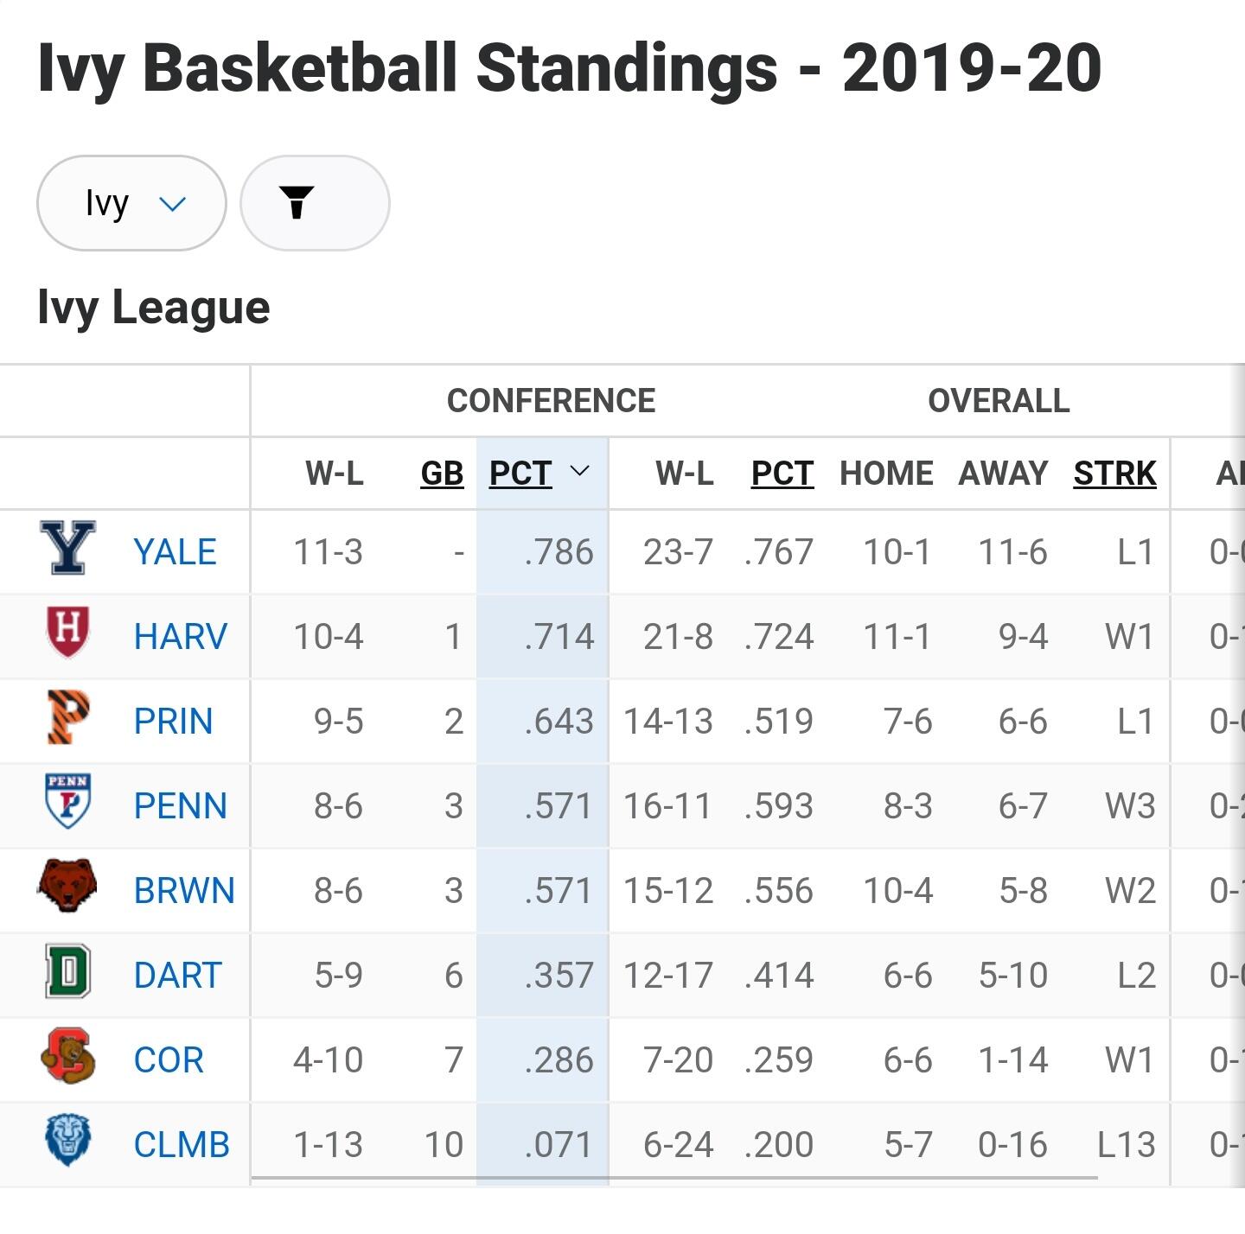Go to the PRIN team page
Screen dimensions: 1245x1234
click(x=173, y=722)
